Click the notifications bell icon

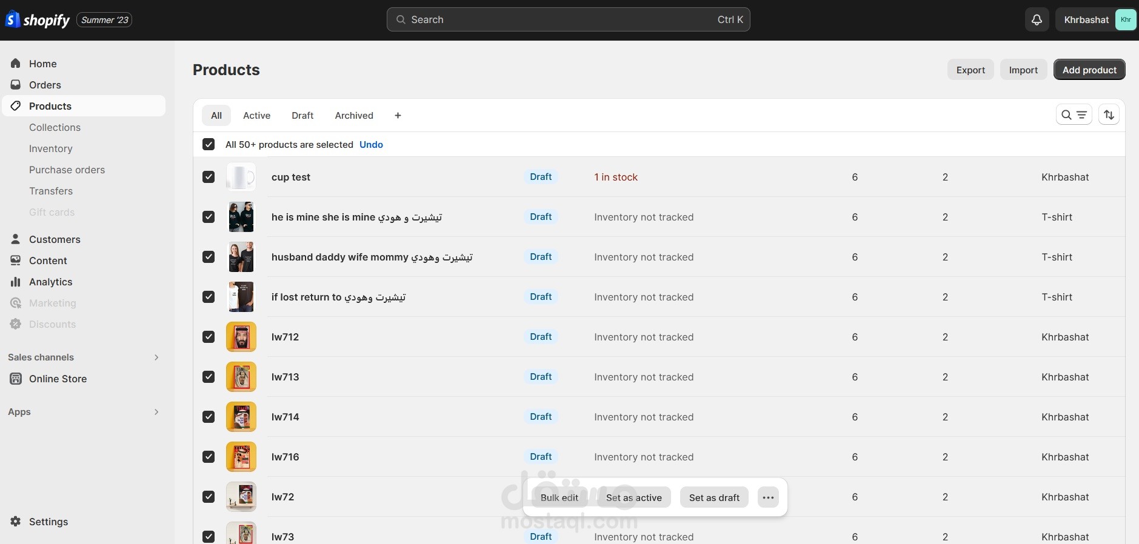1037,20
